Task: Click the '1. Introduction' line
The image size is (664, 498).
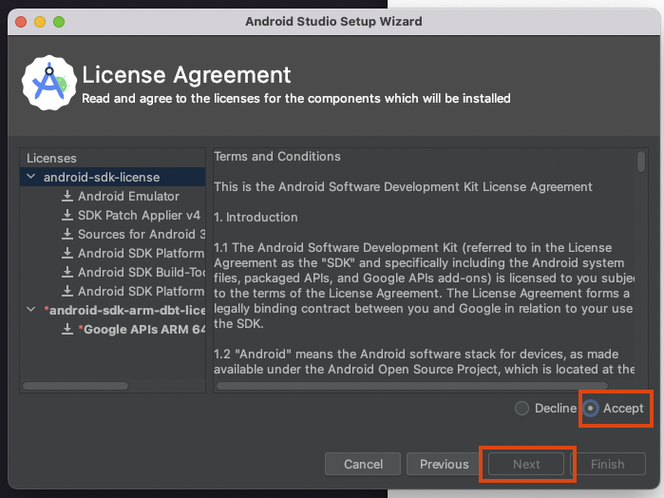Action: click(256, 217)
